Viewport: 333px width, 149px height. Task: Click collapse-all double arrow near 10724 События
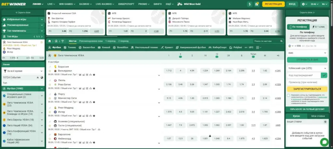(38, 77)
